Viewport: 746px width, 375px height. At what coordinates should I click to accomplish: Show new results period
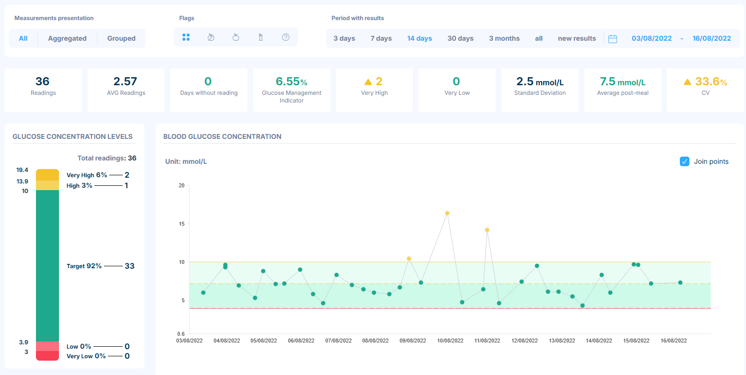tap(577, 38)
